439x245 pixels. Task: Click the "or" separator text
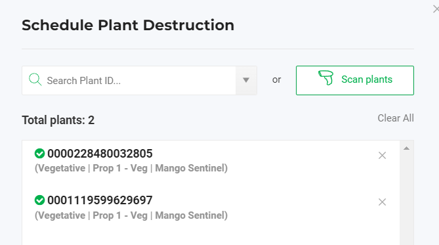277,80
